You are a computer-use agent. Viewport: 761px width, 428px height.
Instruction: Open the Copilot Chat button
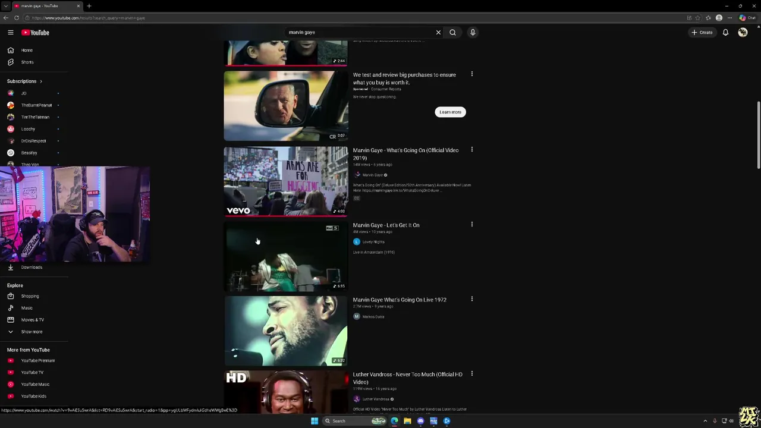coord(747,18)
